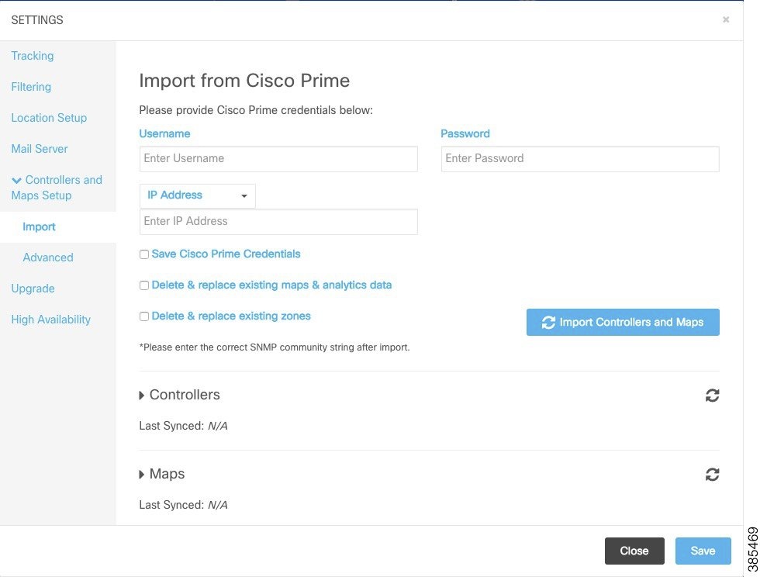Click the sync icon beside Maps heading
The height and width of the screenshot is (577, 760).
[713, 474]
